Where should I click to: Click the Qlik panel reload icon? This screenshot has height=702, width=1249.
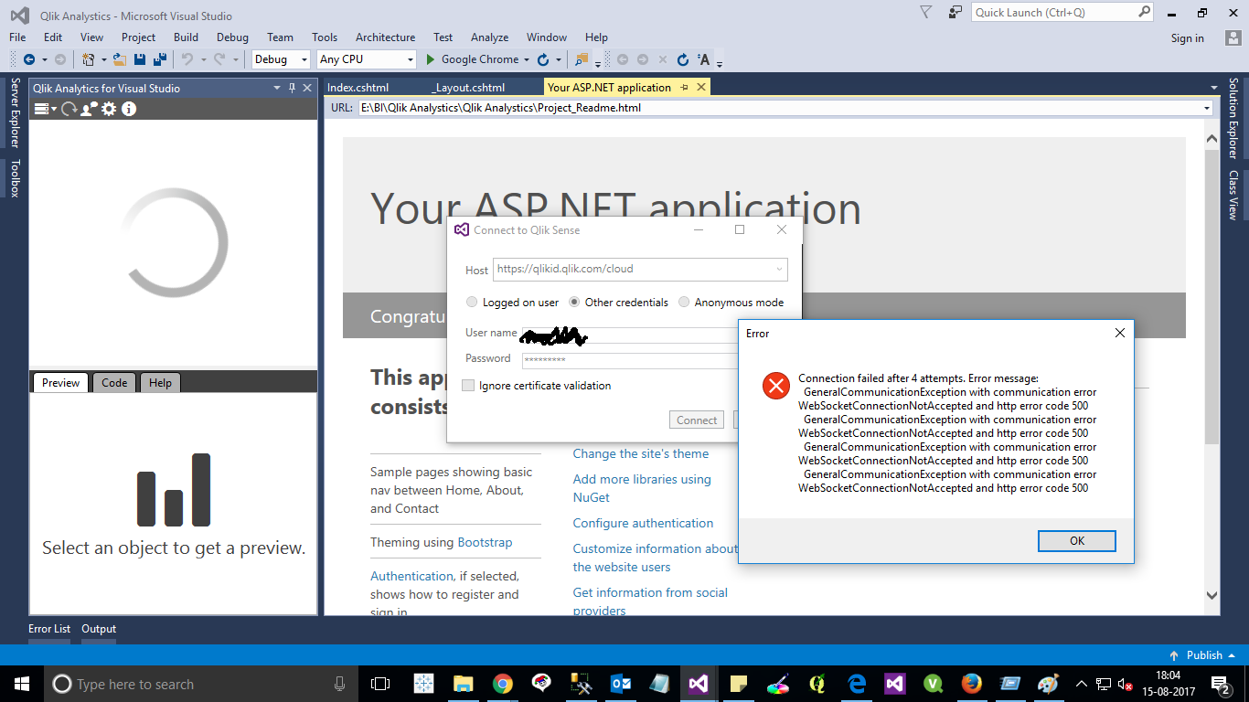click(69, 109)
